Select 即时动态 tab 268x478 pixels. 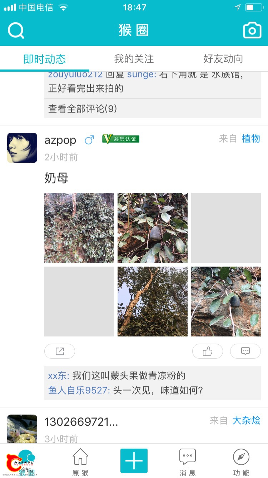(45, 59)
